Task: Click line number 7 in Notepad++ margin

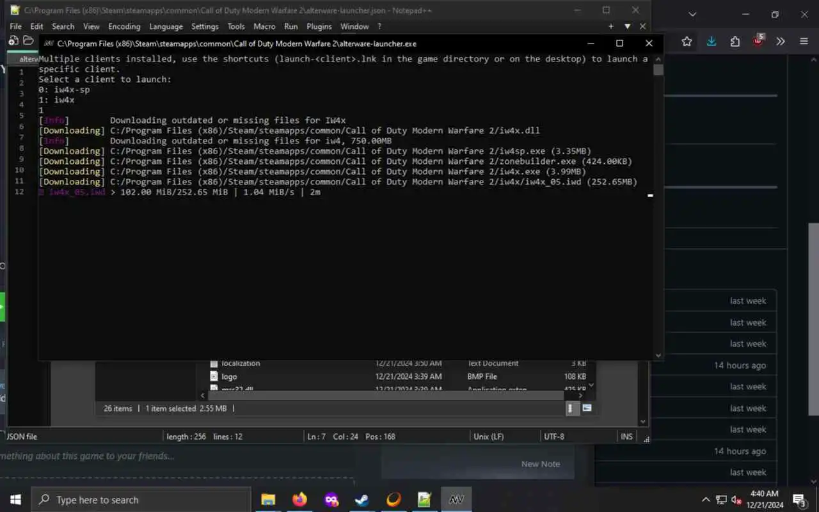Action: [21, 137]
